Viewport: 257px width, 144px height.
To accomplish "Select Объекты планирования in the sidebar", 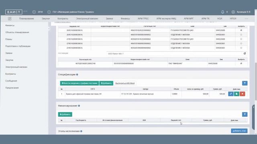I will pyautogui.click(x=17, y=32).
